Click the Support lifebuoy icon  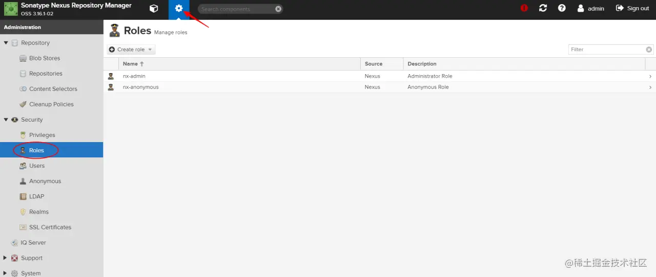(x=15, y=258)
